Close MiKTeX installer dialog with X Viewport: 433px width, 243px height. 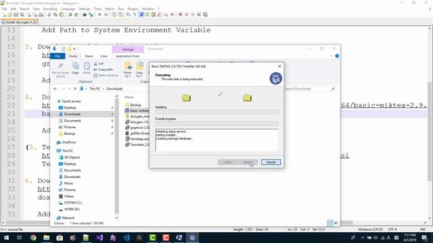279,66
